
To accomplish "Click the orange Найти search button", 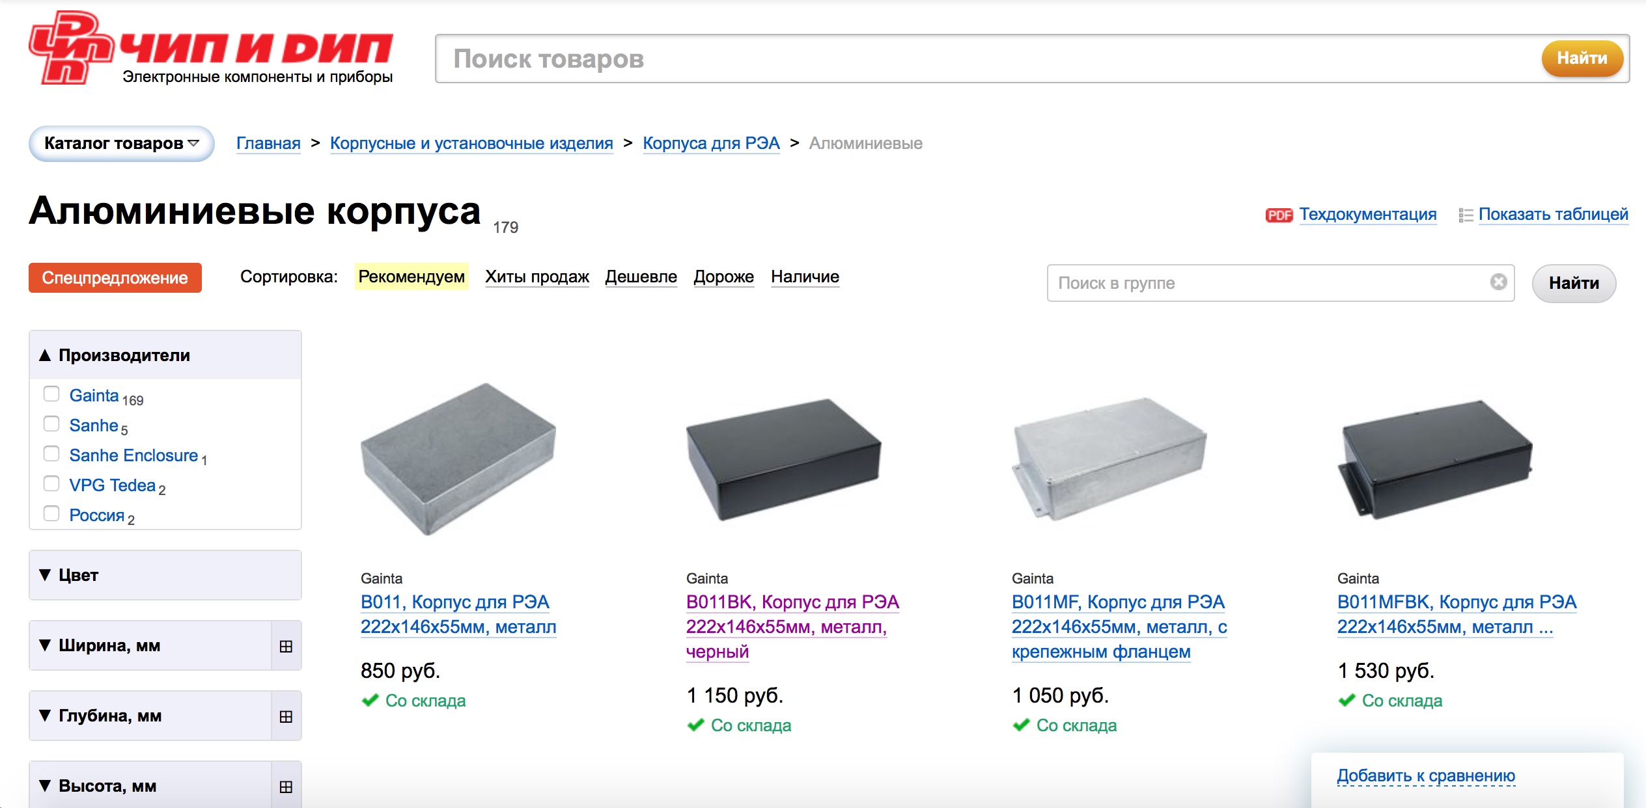I will pos(1582,59).
